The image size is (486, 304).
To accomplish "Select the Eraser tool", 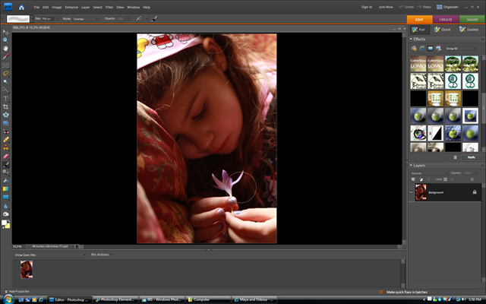I will click(5, 157).
